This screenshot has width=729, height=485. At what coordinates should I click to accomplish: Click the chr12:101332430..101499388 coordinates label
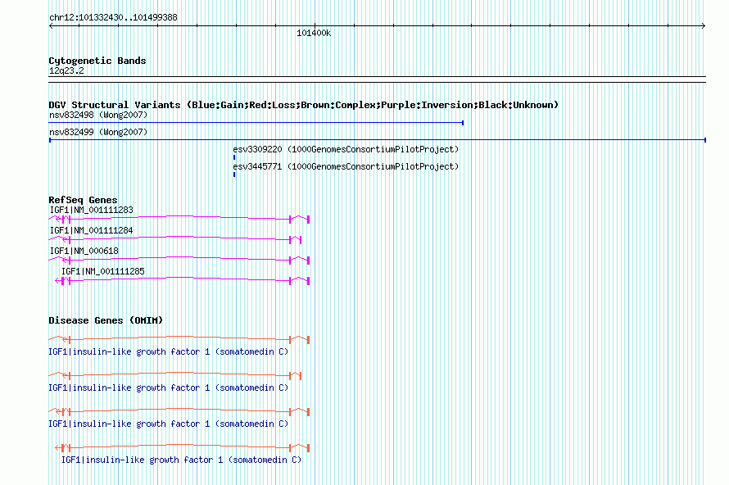(x=113, y=17)
